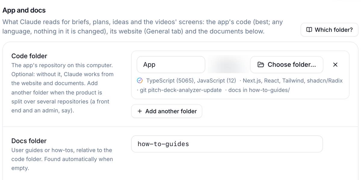Edit the App folder name field
Image resolution: width=361 pixels, height=180 pixels.
tap(171, 64)
